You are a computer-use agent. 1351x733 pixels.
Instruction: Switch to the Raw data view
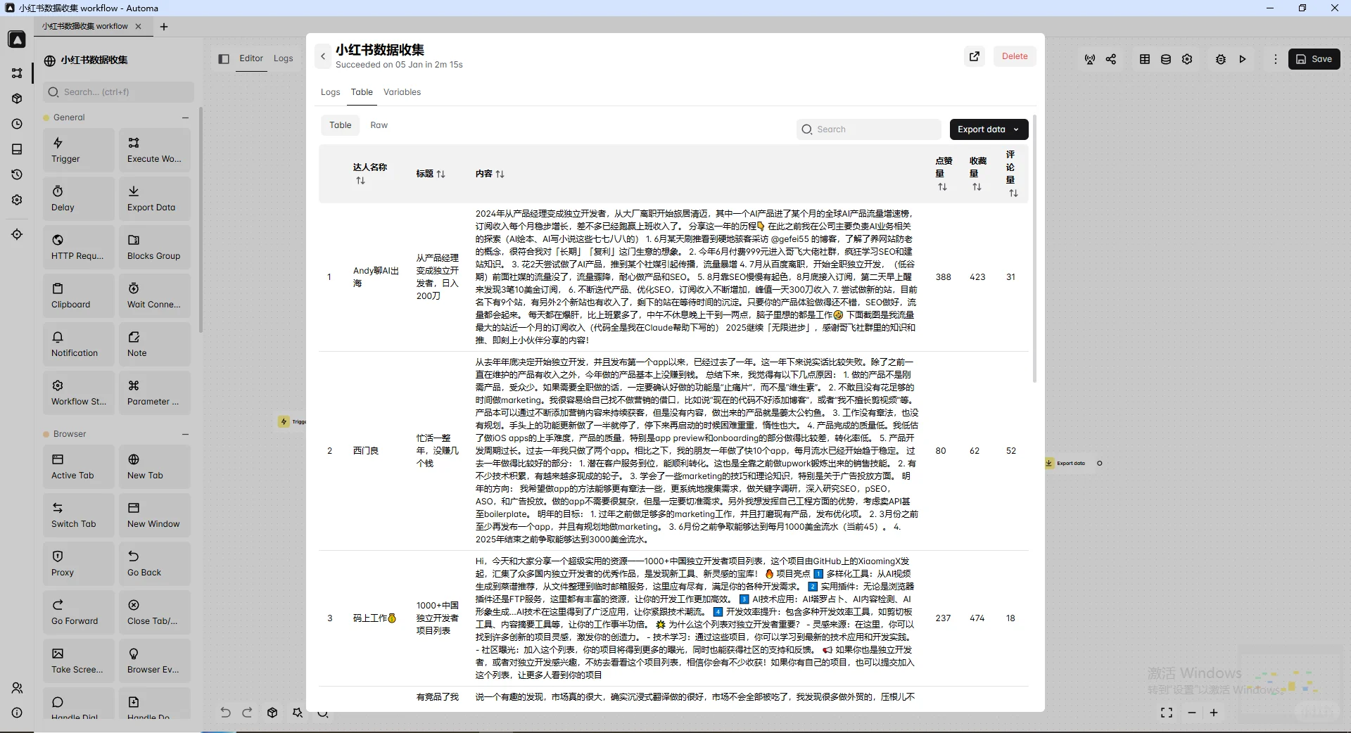click(379, 125)
